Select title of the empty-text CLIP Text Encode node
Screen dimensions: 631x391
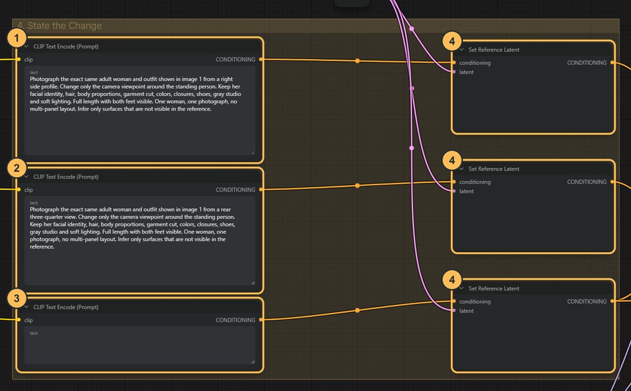[66, 307]
